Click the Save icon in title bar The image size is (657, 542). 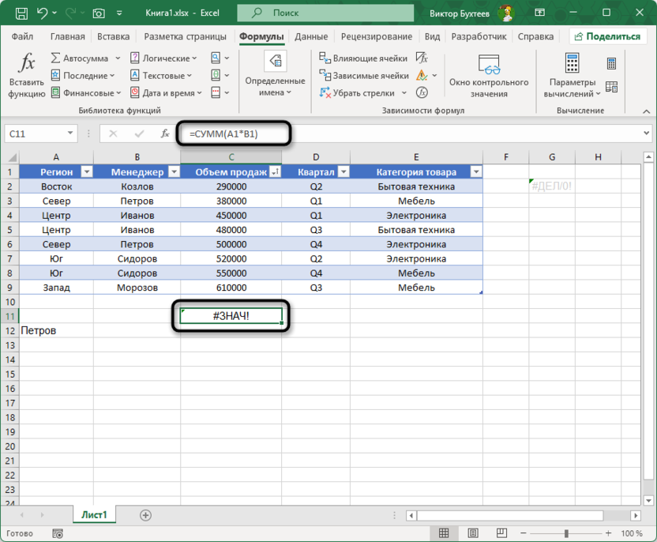click(x=21, y=13)
